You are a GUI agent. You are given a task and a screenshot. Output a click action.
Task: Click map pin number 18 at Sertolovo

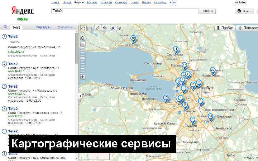pyautogui.click(x=176, y=50)
